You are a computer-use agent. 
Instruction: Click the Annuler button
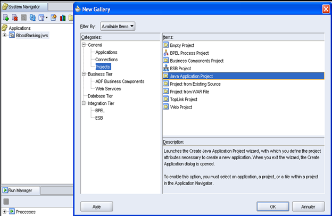tap(308, 206)
